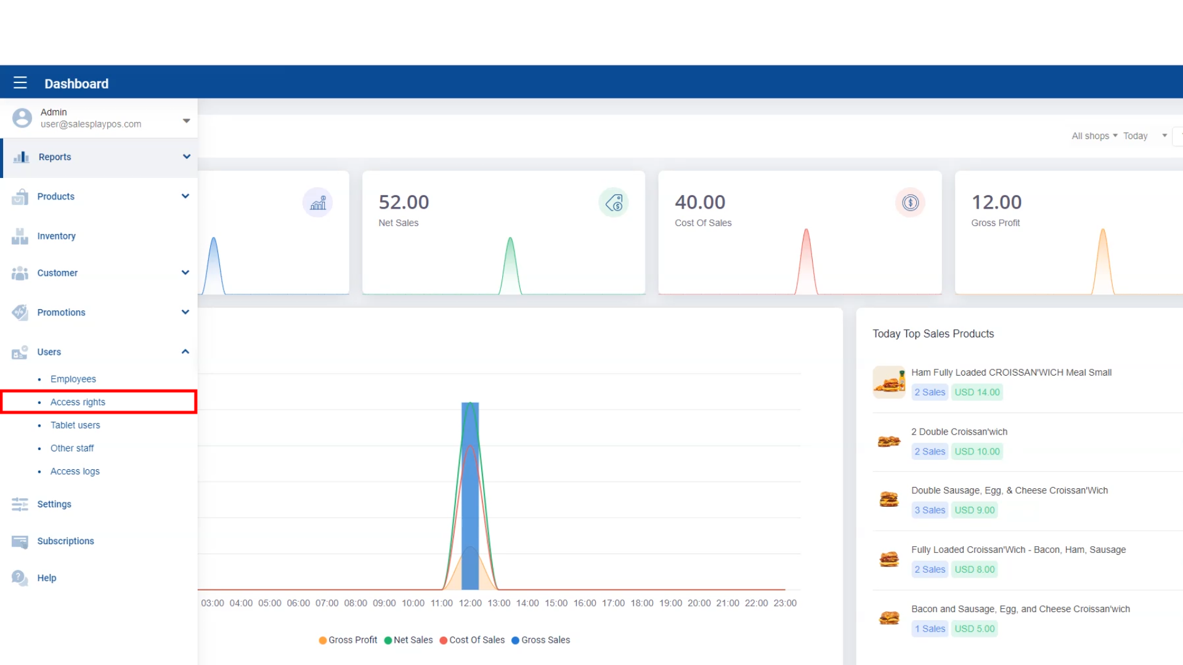Viewport: 1183px width, 665px height.
Task: Toggle Net Sales legend series
Action: pyautogui.click(x=409, y=640)
